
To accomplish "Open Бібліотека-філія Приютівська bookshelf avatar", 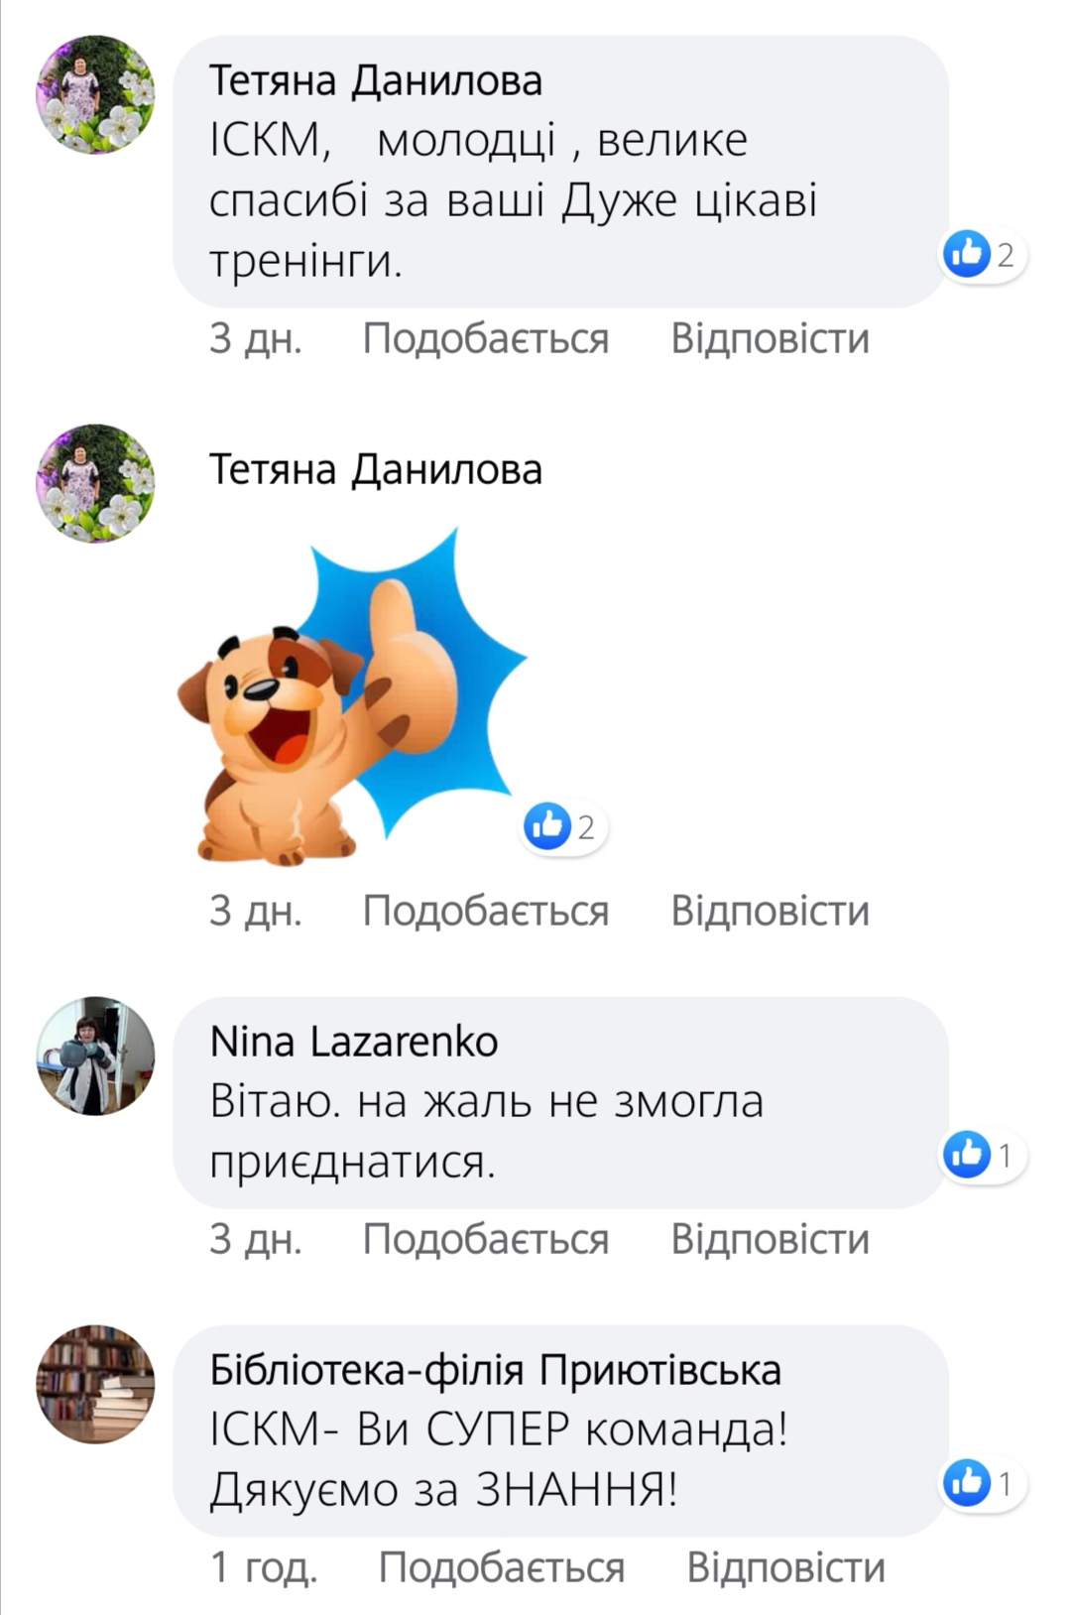I will tap(96, 1384).
